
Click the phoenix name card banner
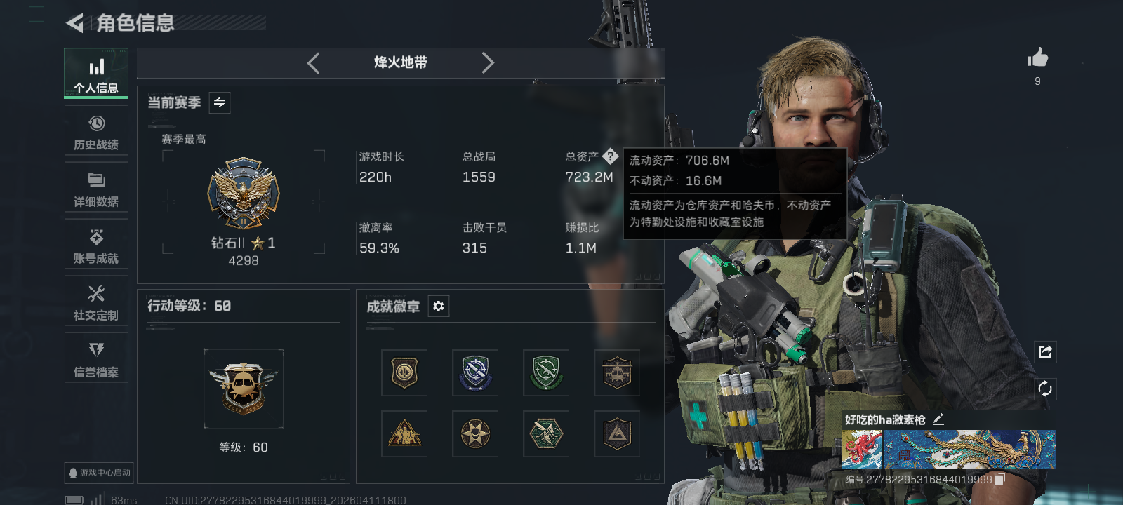click(970, 450)
